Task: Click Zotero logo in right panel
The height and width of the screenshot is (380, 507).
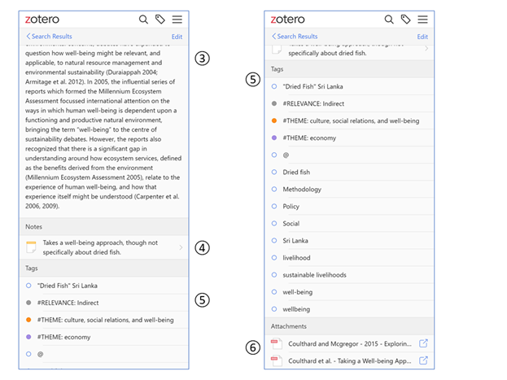Action: 287,20
